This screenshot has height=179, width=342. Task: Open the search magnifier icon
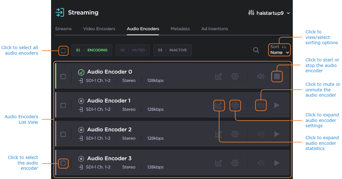(x=256, y=50)
